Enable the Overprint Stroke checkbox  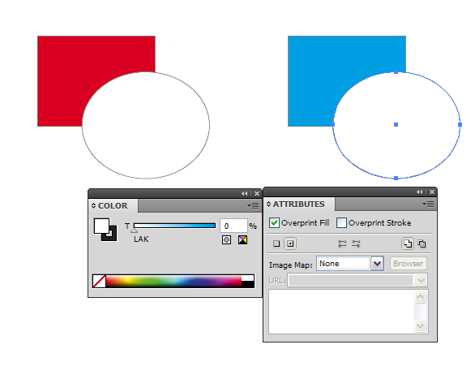pyautogui.click(x=341, y=223)
